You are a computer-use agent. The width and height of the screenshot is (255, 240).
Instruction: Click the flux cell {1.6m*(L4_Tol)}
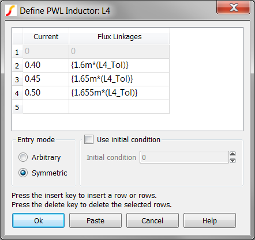[x=119, y=65]
